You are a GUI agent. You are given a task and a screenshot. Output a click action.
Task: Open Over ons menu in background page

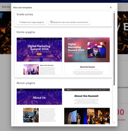point(6,7)
